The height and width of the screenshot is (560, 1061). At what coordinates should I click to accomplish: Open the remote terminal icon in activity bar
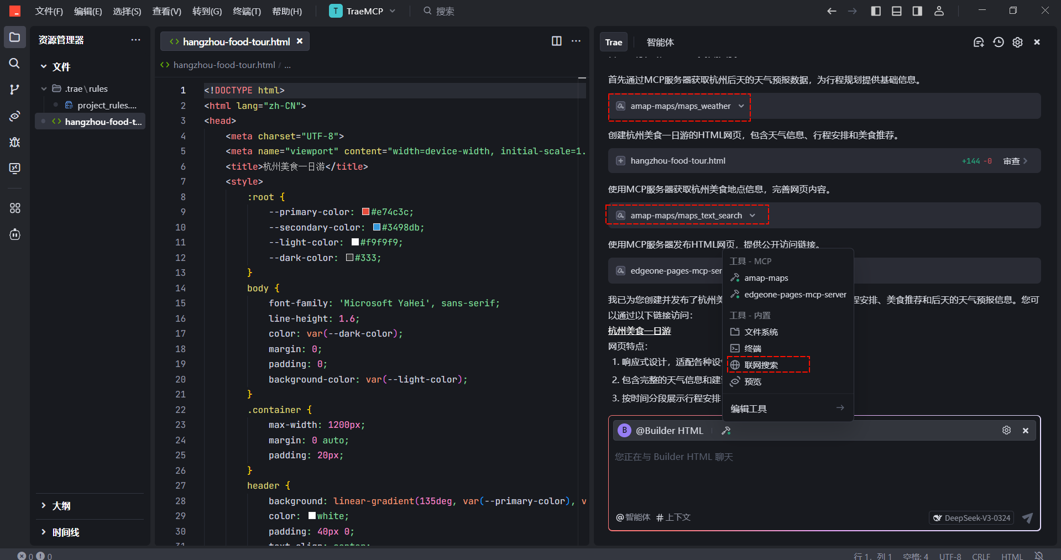pyautogui.click(x=15, y=168)
